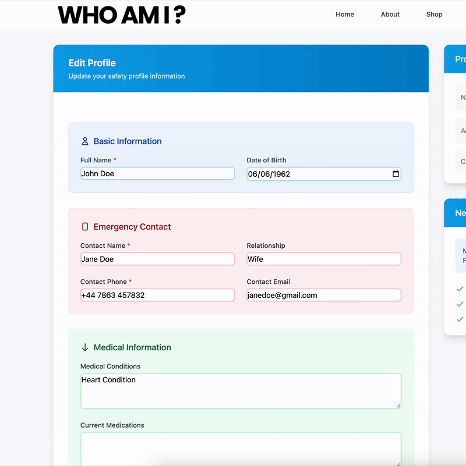Click the Date of Birth field 06/06/1962

click(324, 174)
